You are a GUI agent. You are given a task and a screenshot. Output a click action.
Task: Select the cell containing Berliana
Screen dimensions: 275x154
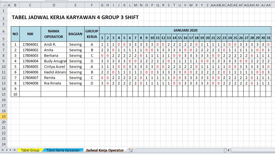tap(54, 55)
